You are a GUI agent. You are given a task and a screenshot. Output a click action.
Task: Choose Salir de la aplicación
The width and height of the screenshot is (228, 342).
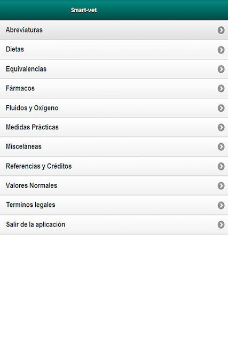pyautogui.click(x=114, y=224)
